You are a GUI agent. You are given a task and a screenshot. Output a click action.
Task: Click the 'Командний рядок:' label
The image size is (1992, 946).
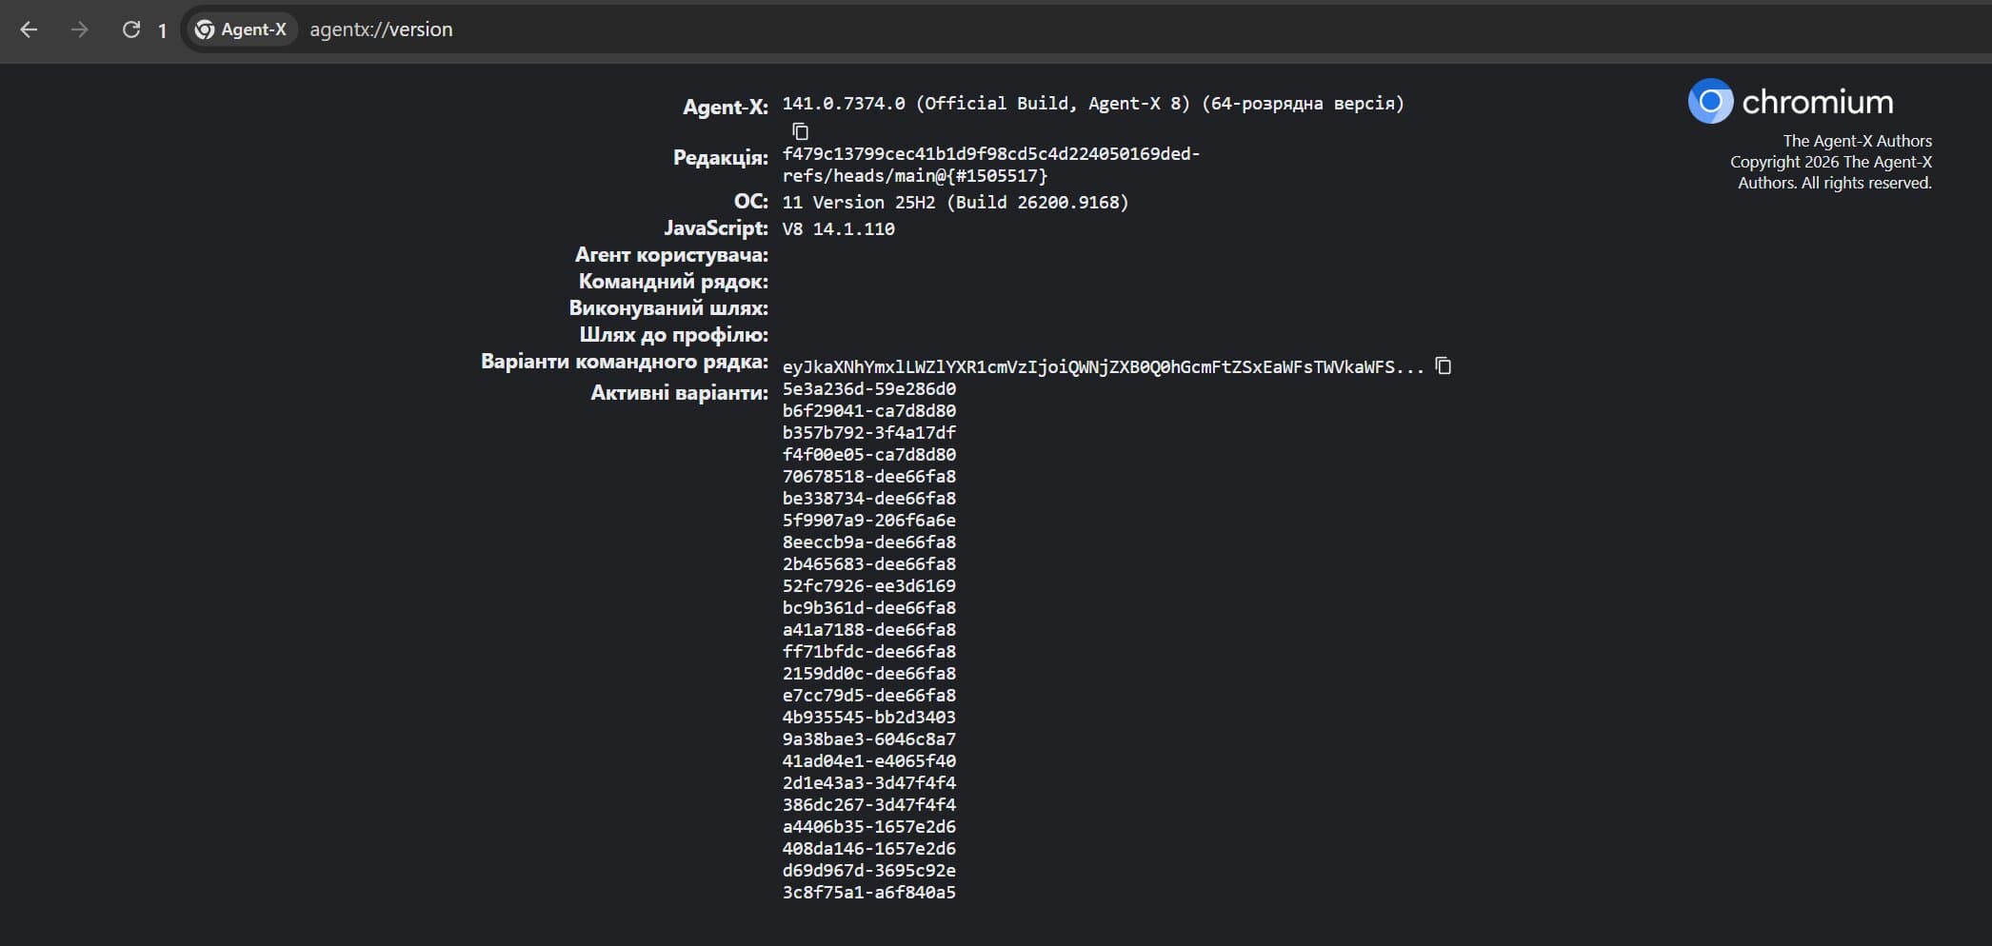(673, 282)
